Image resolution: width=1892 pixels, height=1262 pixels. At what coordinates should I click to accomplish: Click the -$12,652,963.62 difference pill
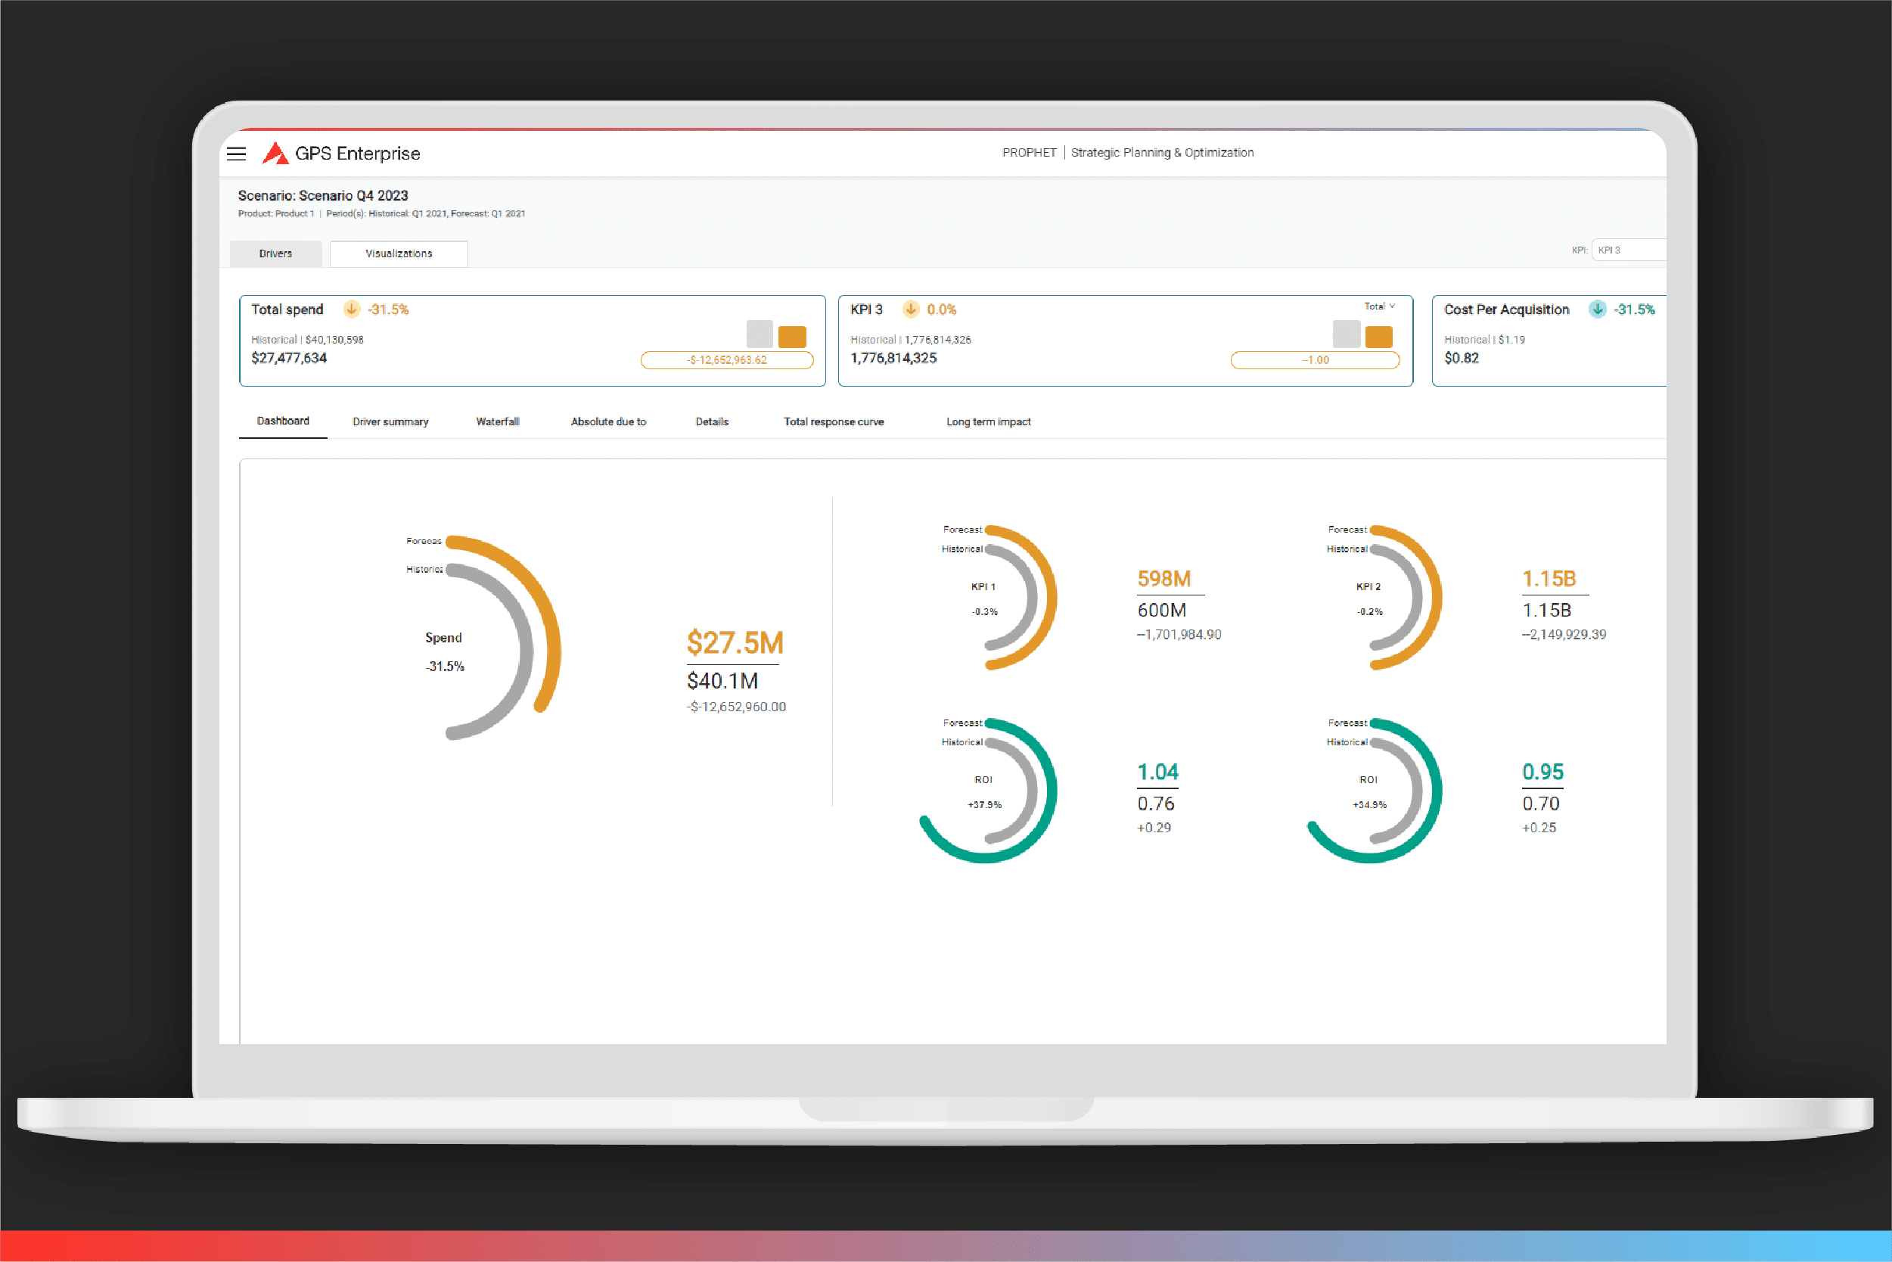click(727, 360)
